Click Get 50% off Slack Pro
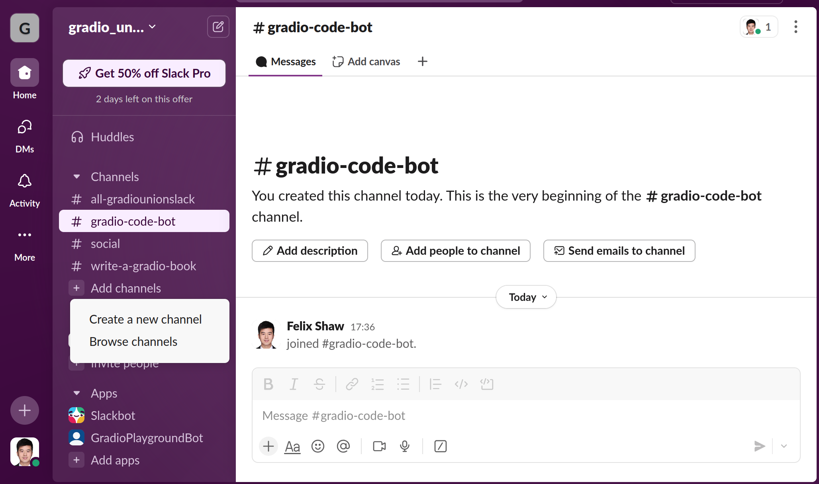 (x=144, y=73)
